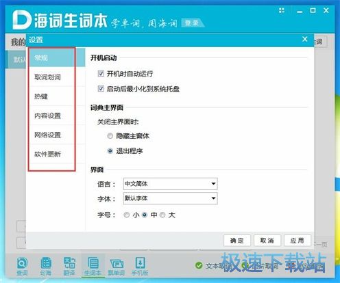Open the 语言 dropdown showing 中文简体

(x=170, y=184)
